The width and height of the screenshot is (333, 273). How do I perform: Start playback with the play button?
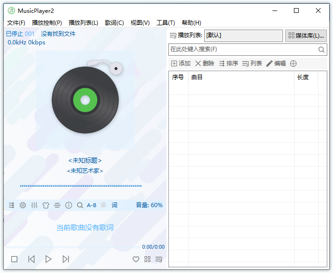[x=48, y=259]
